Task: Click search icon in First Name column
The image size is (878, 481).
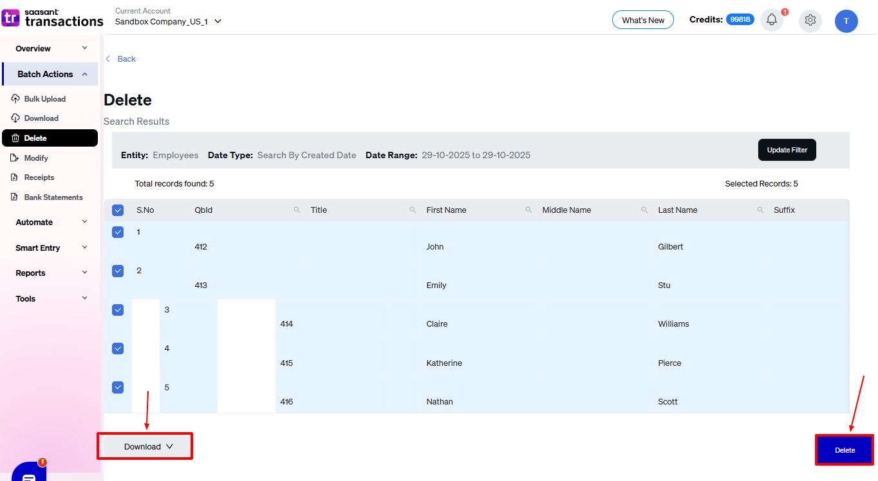Action: point(528,210)
